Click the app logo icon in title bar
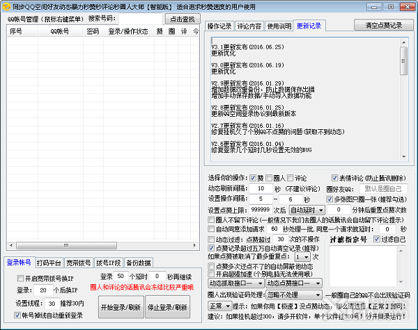418x330 pixels. tap(6, 6)
